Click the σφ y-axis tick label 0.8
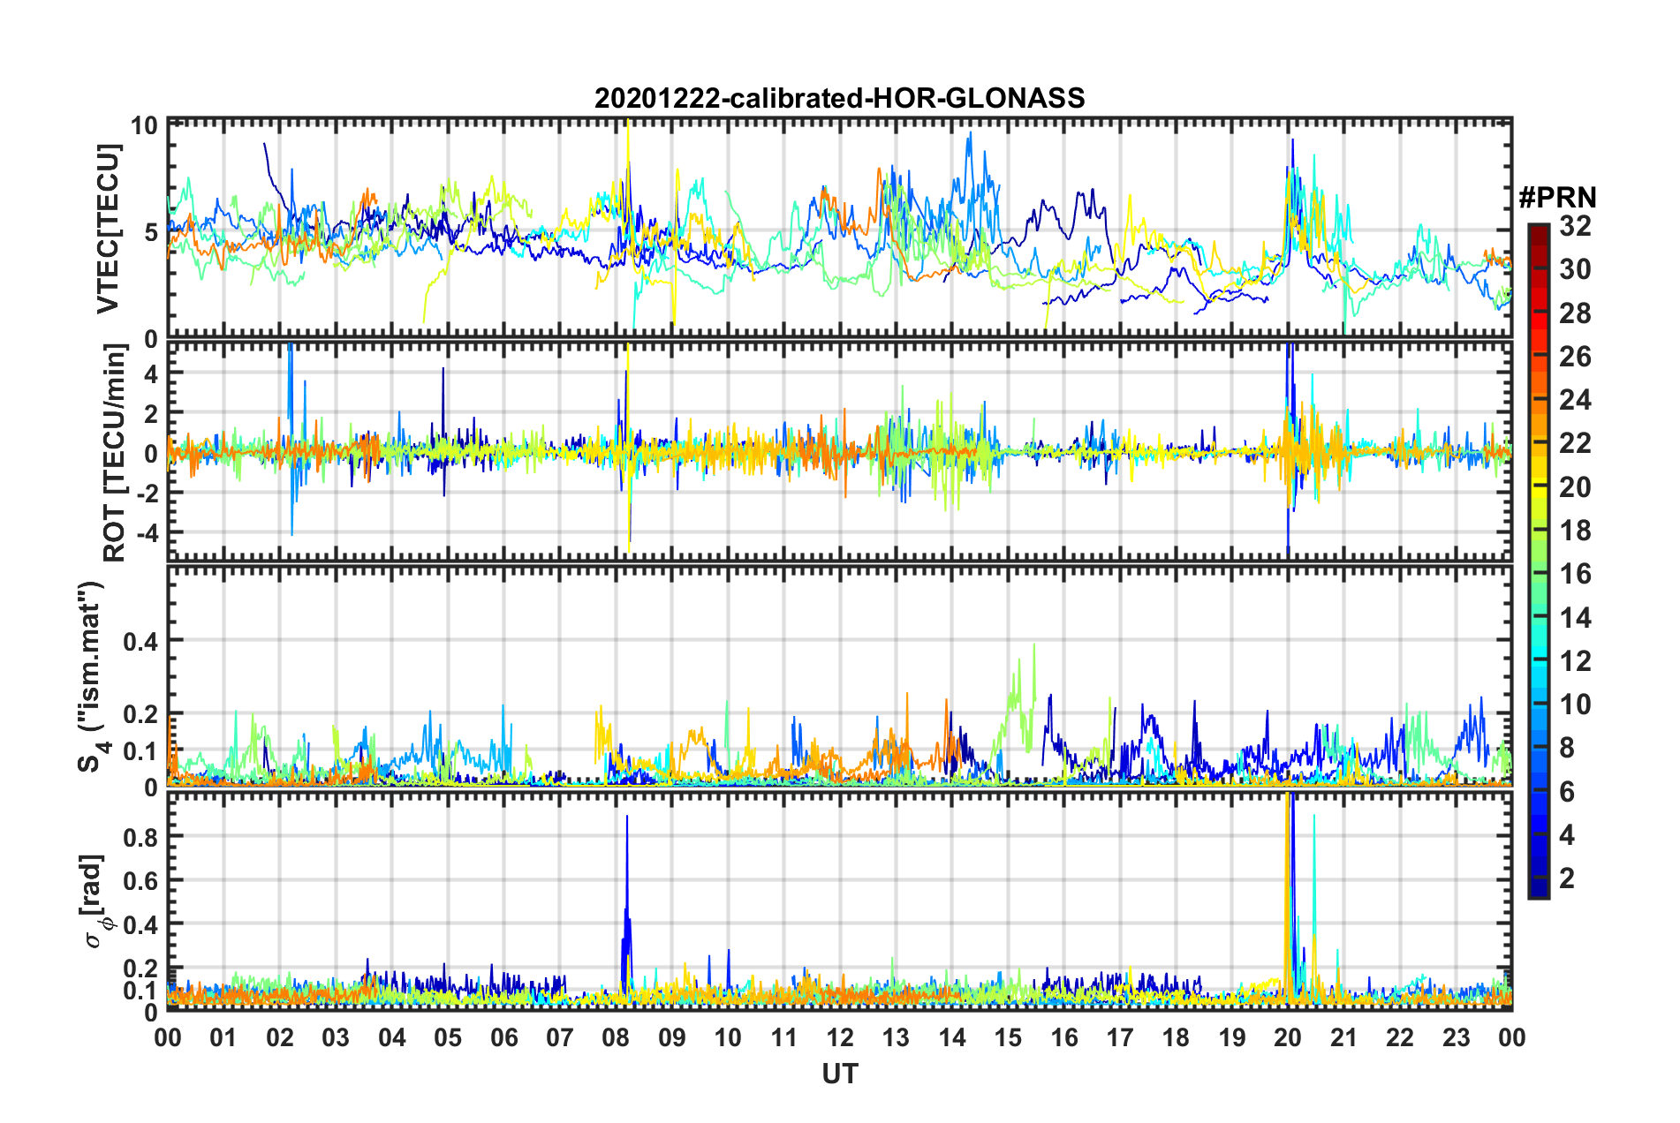Screen dimensions: 1680x1123 point(141,836)
